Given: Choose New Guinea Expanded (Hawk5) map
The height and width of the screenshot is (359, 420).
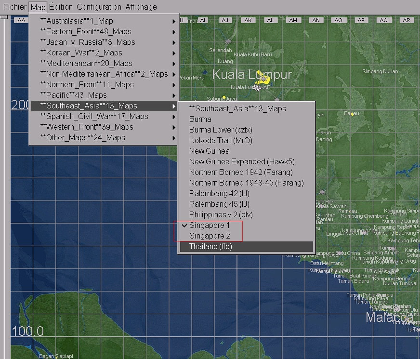Looking at the screenshot, I should 247,161.
